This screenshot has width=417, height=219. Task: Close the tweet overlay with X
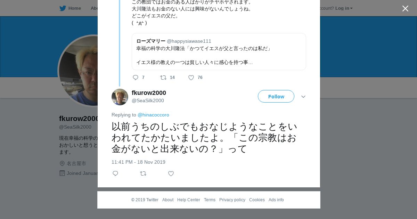click(x=405, y=9)
